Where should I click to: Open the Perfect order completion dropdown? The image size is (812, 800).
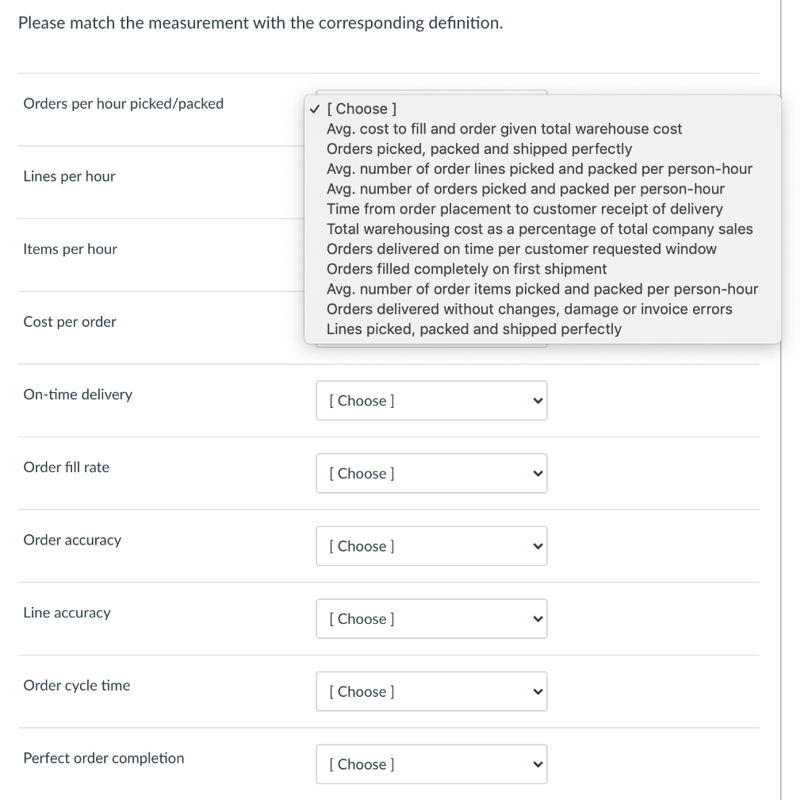coord(431,764)
